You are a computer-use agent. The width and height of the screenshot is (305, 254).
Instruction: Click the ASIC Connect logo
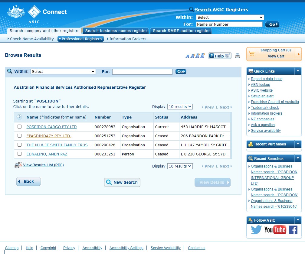37,14
